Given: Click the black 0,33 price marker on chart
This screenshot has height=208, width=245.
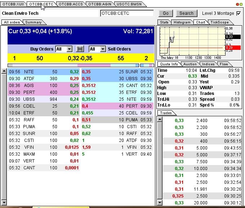Looking at the screenshot, I should [x=229, y=37].
